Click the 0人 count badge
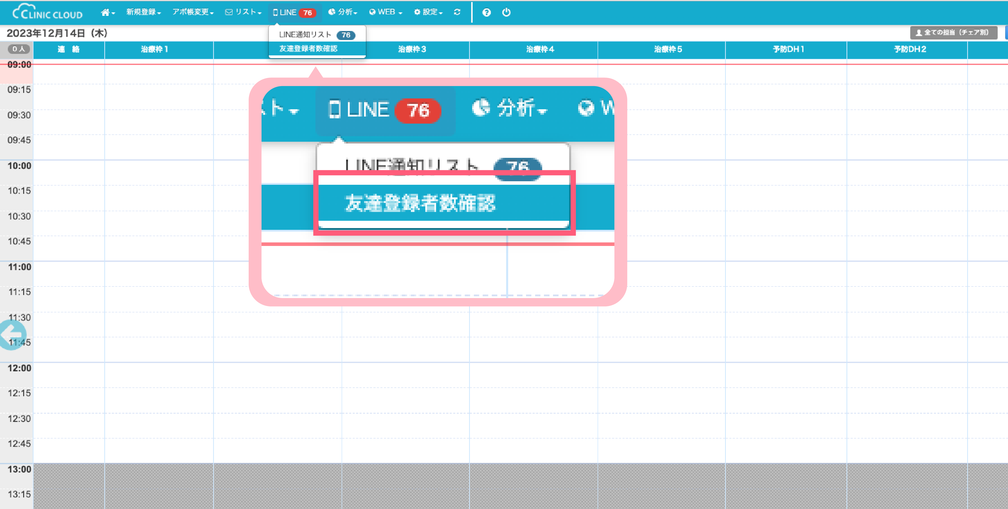This screenshot has width=1008, height=509. tap(18, 49)
